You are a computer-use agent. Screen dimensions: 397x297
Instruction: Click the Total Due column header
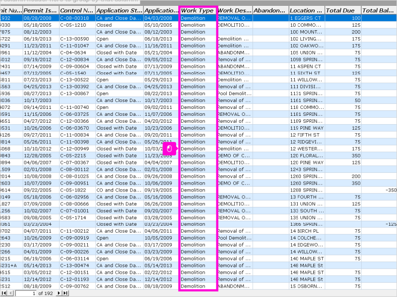click(x=343, y=10)
